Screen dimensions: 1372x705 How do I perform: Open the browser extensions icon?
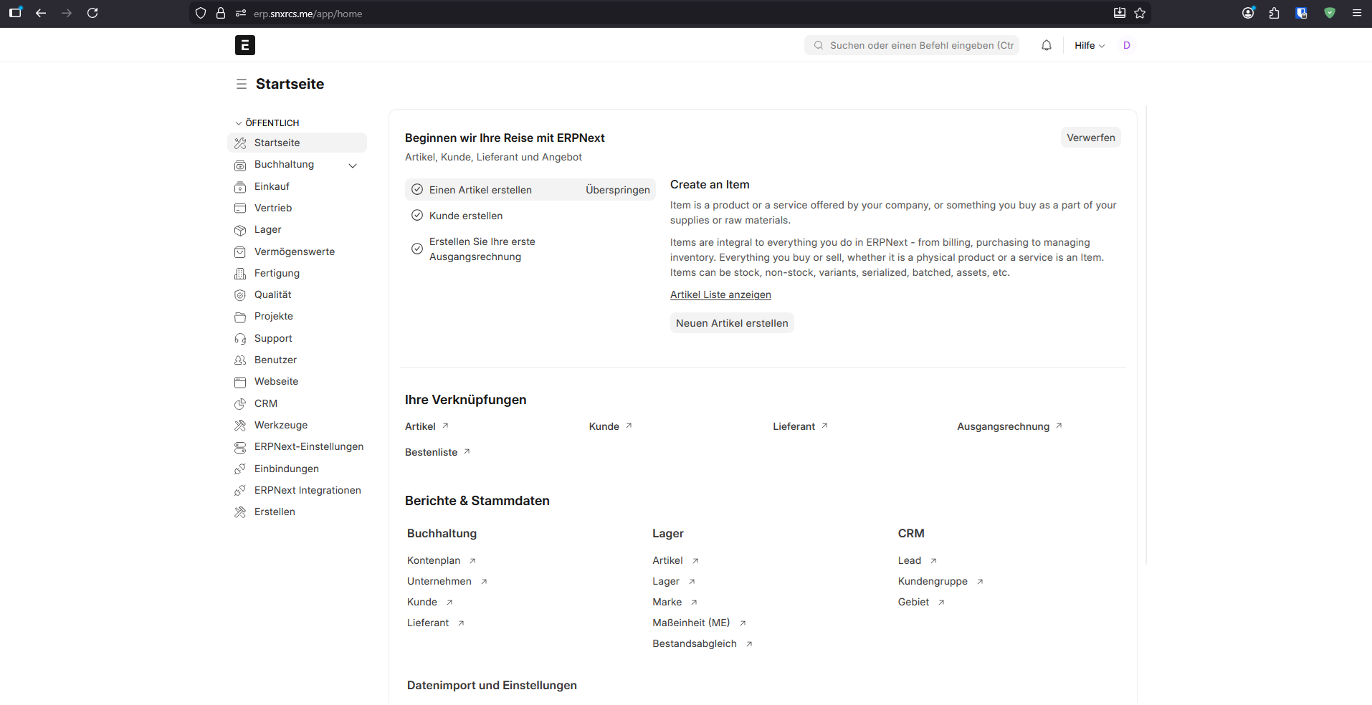1274,13
